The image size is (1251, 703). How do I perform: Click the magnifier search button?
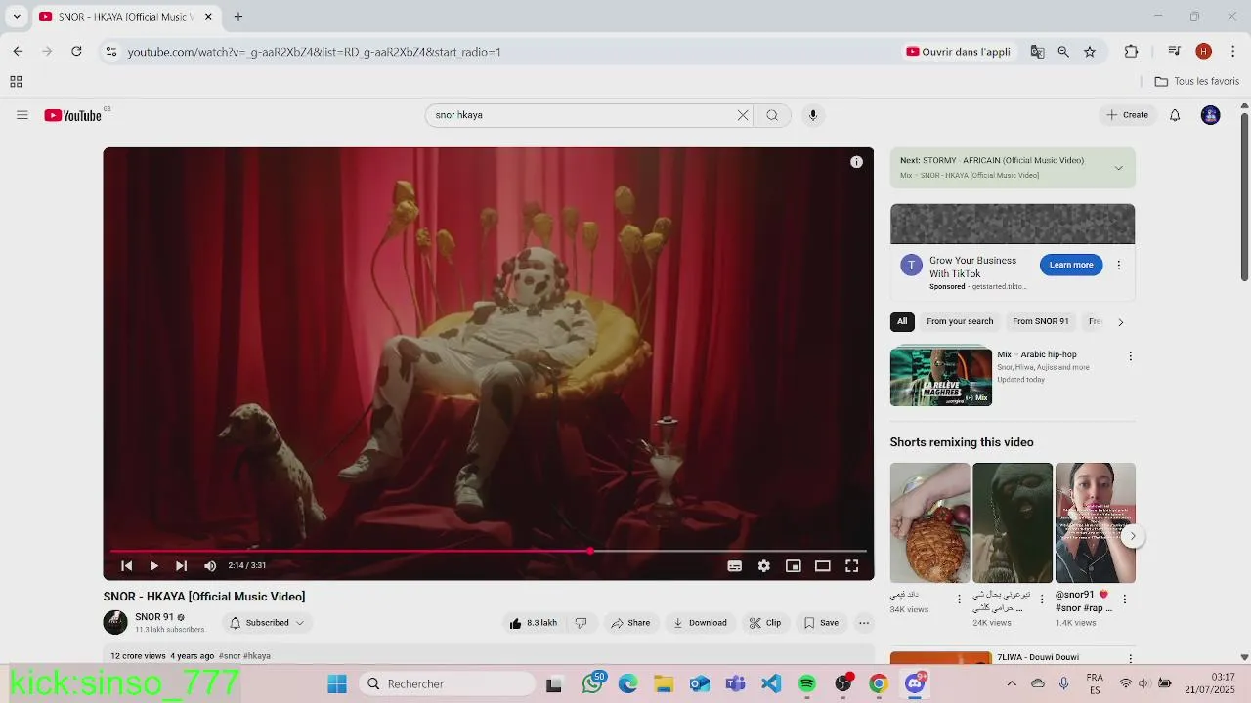(x=772, y=115)
